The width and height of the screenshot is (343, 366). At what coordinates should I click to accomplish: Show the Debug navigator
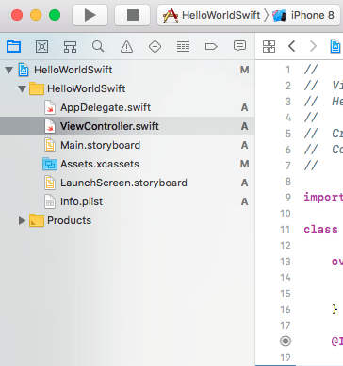183,47
